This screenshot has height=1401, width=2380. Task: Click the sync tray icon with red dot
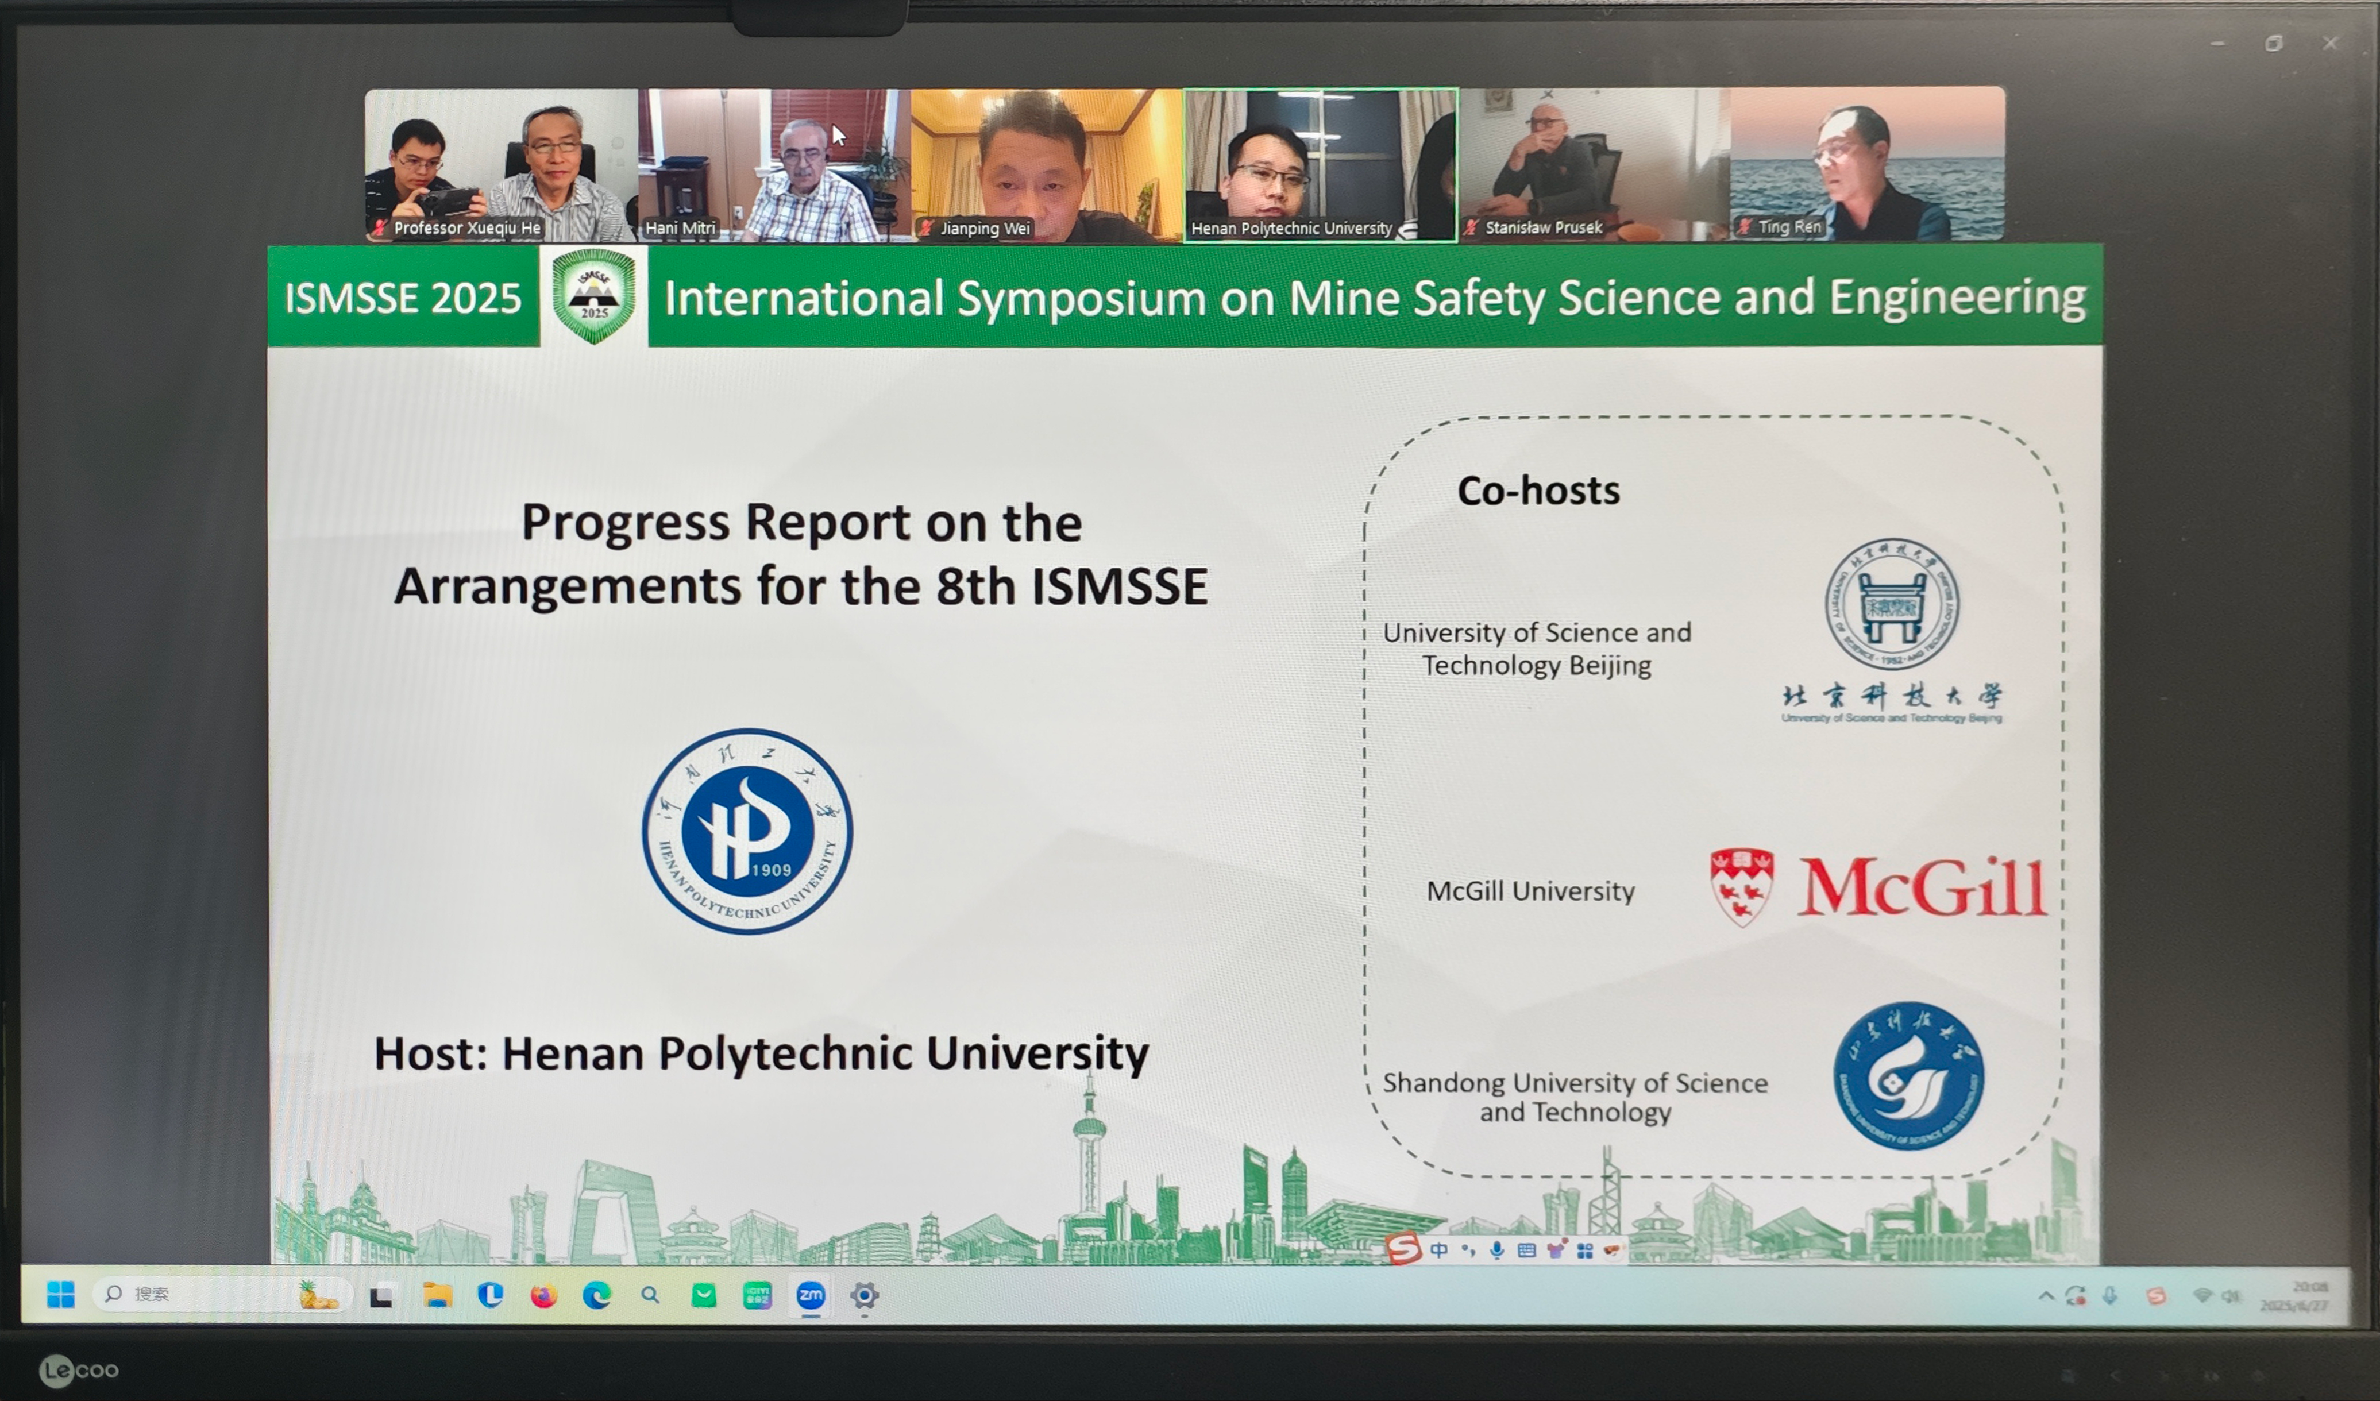click(x=2076, y=1296)
